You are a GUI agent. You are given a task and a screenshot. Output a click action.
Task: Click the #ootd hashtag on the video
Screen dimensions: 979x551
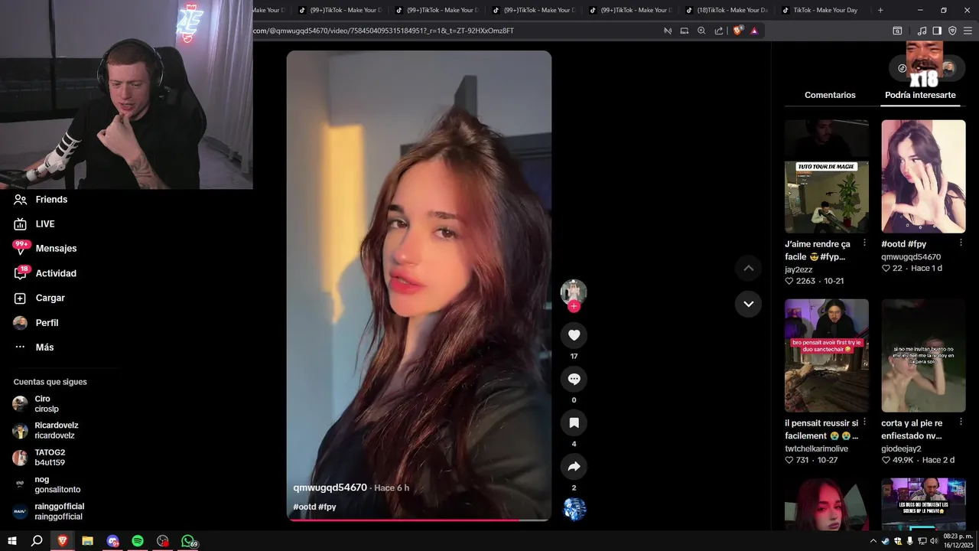tap(304, 507)
